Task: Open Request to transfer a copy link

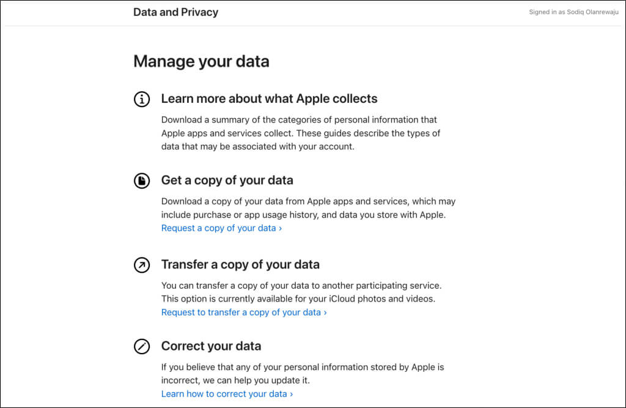Action: click(x=244, y=313)
